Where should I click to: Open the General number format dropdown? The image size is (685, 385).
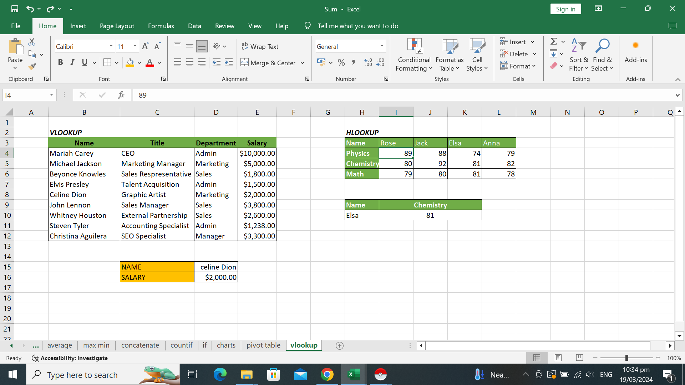coord(382,46)
